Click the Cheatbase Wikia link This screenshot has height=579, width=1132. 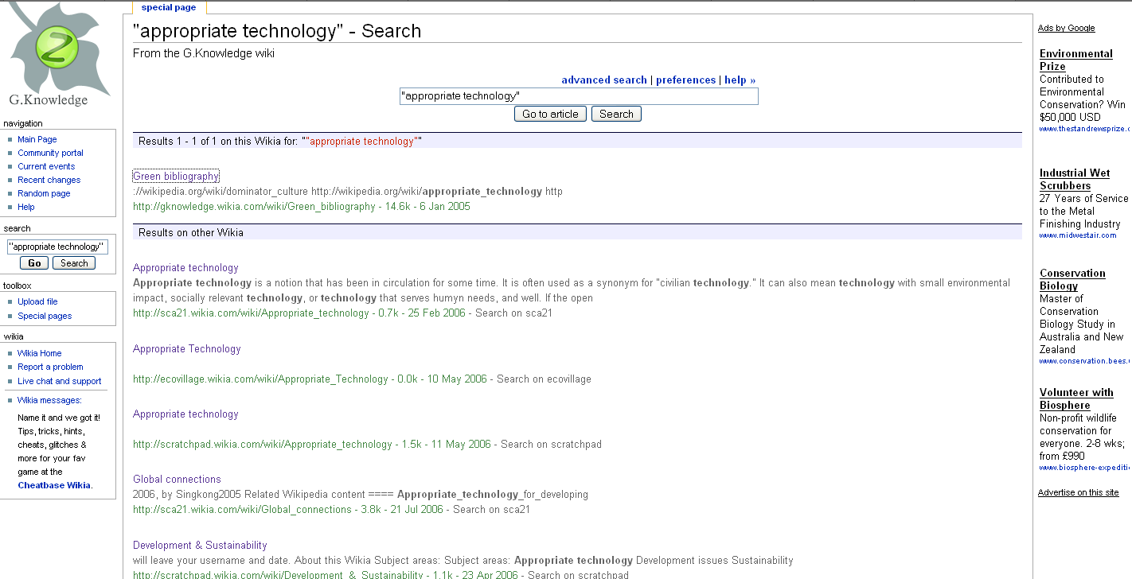[x=54, y=485]
